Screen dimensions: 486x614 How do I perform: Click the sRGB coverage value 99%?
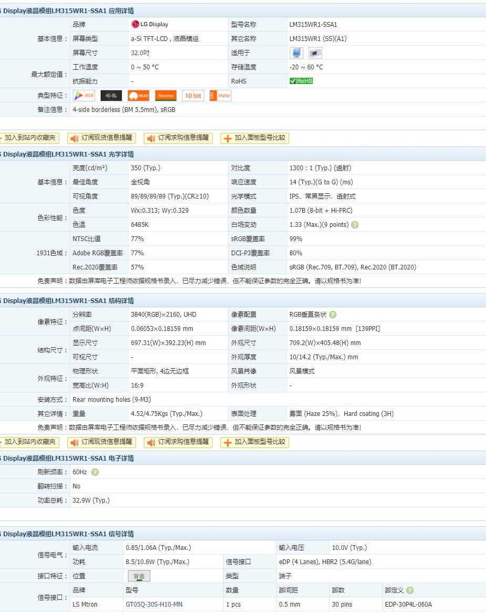coord(296,239)
